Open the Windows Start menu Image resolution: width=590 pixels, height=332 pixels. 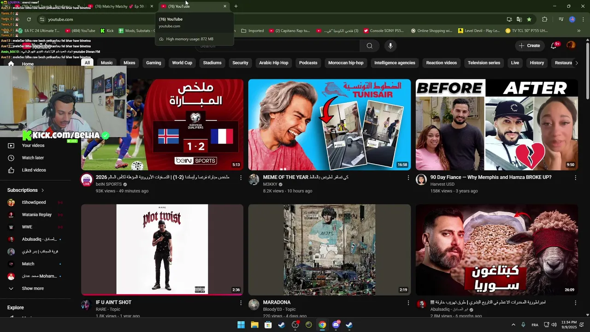[241, 325]
